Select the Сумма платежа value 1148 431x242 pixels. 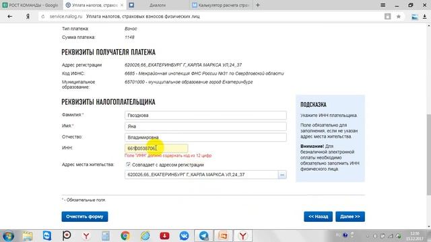coord(129,38)
